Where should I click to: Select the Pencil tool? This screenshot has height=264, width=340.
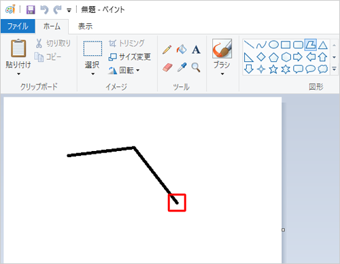click(167, 50)
